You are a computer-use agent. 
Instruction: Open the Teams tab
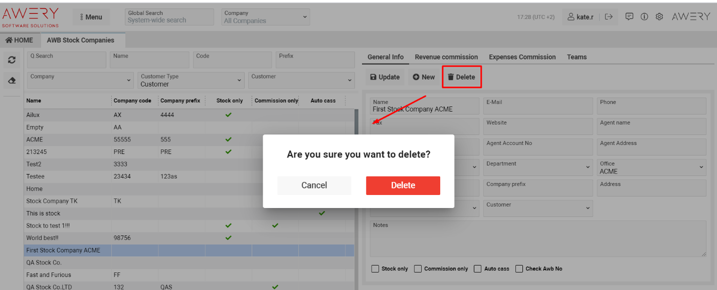(x=577, y=56)
